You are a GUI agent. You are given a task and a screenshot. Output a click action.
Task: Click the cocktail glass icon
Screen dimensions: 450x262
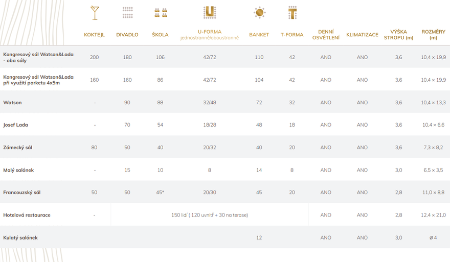[x=95, y=13]
